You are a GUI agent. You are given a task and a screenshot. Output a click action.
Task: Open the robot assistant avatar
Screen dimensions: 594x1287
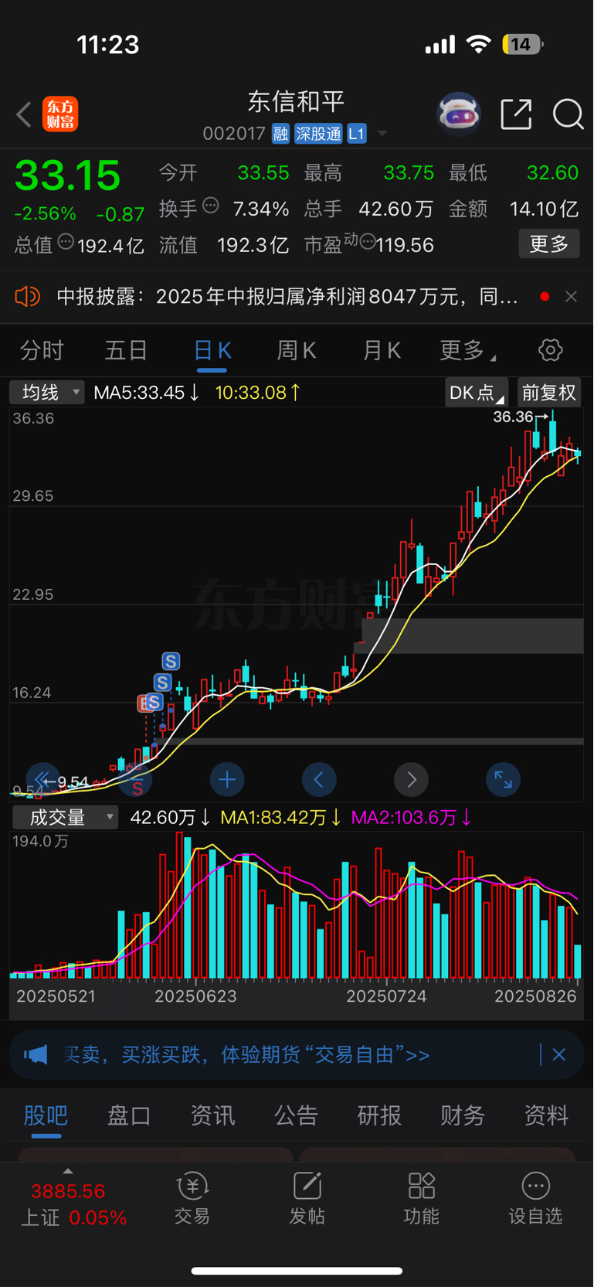click(x=459, y=114)
